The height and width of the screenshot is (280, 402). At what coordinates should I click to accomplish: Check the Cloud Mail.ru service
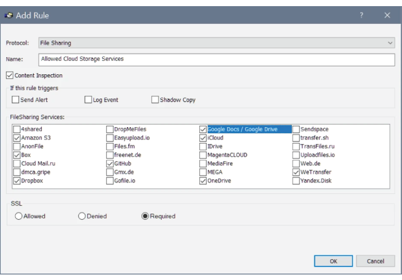tap(17, 163)
